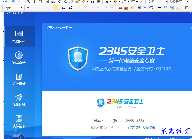Image resolution: width=192 pixels, height=139 pixels.
Task: Click first-line indent icon
Action: coord(29,8)
